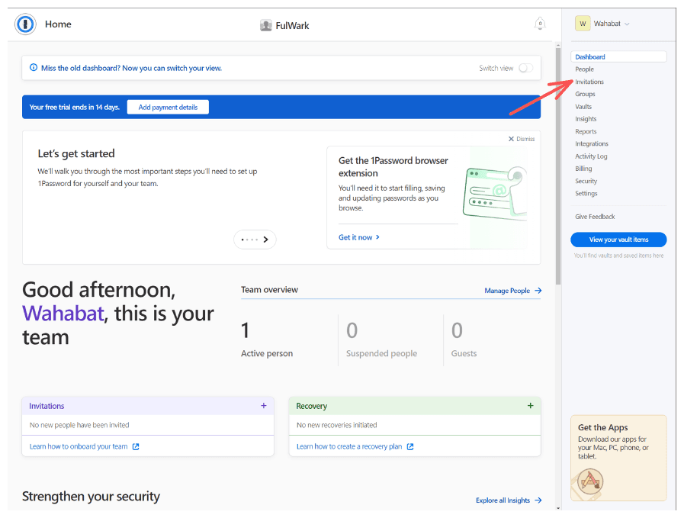Screen dimensions: 684x518
Task: Click the View your vault items button
Action: coord(618,240)
